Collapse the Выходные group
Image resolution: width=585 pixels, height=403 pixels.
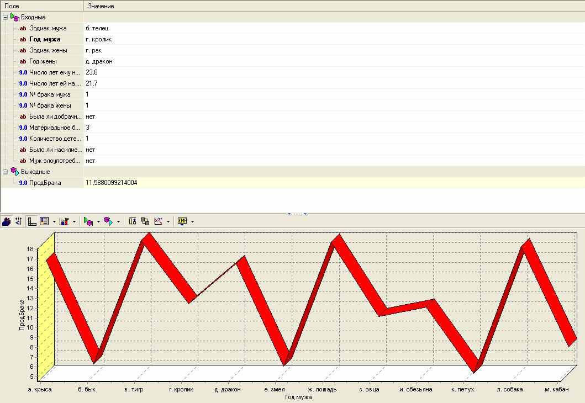[5, 172]
